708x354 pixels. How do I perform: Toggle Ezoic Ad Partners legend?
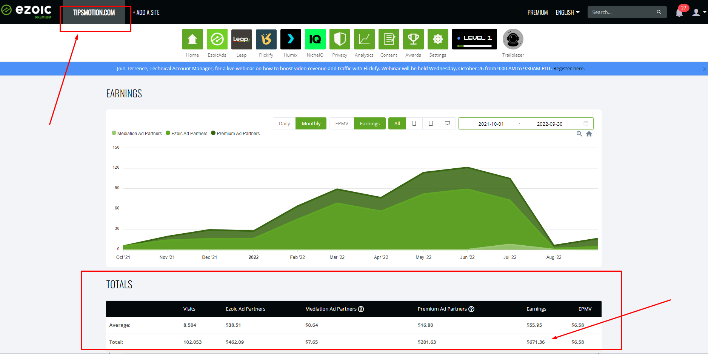tap(186, 133)
